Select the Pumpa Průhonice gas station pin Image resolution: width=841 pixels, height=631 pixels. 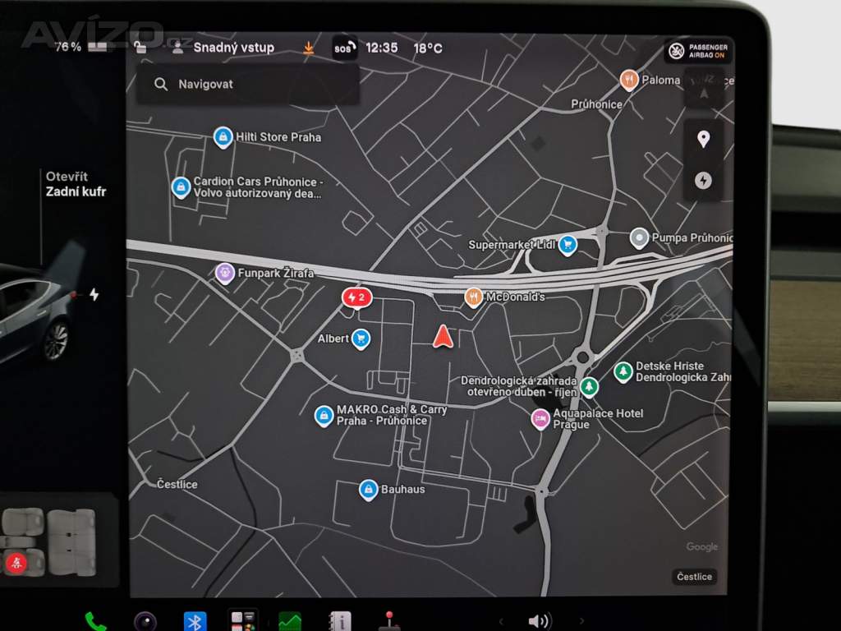639,238
